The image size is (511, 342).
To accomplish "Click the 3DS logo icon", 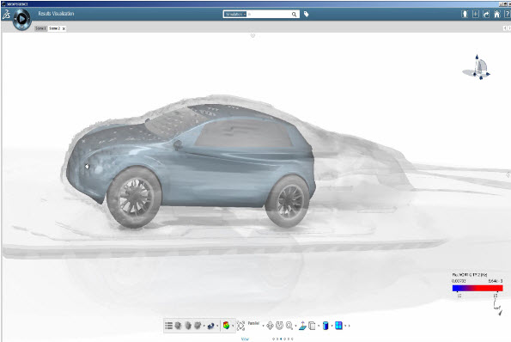I will [x=6, y=15].
